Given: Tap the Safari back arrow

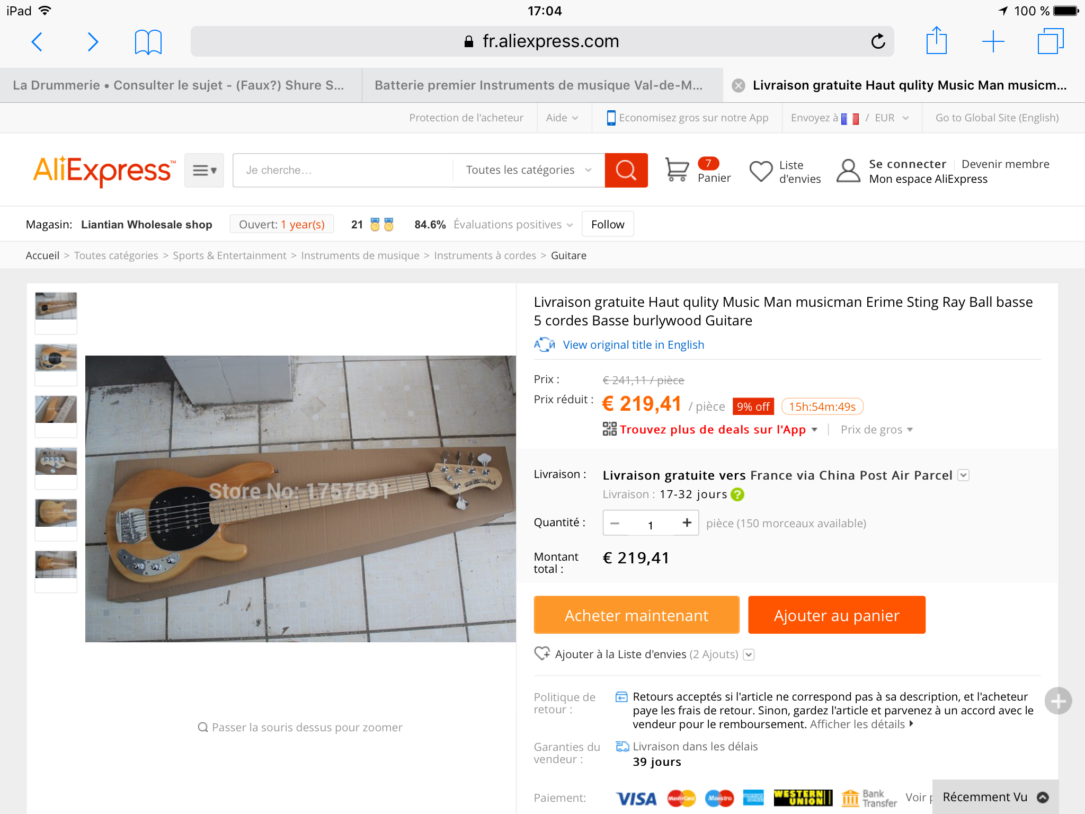Looking at the screenshot, I should [37, 42].
